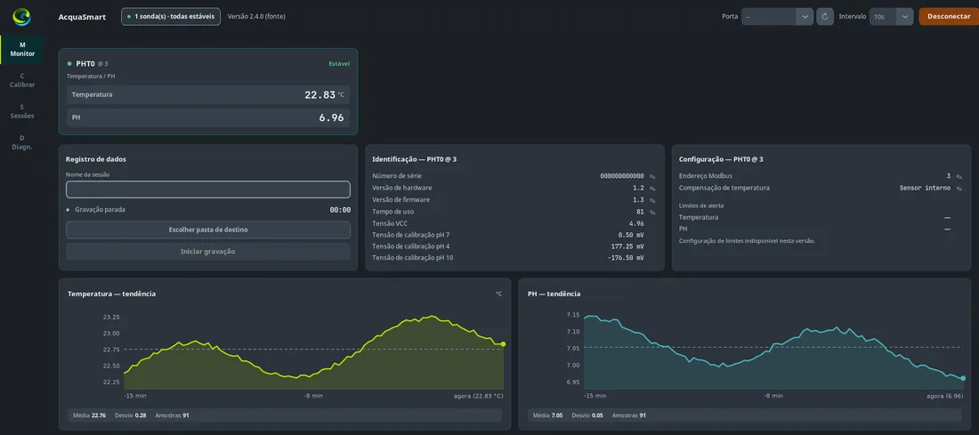Edit the Número de série value
979x435 pixels.
point(652,177)
